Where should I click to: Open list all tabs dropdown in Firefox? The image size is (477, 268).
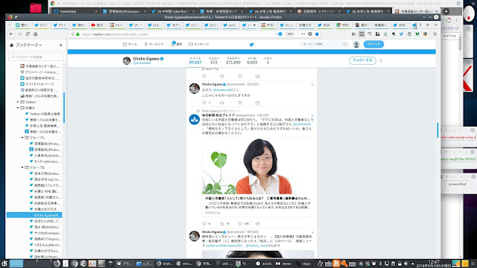(x=435, y=25)
